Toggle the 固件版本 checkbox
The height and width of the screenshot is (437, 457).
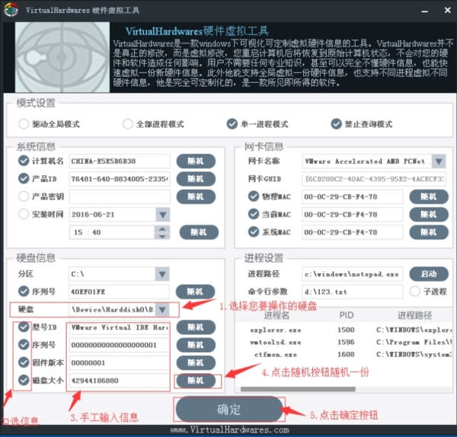tap(24, 362)
